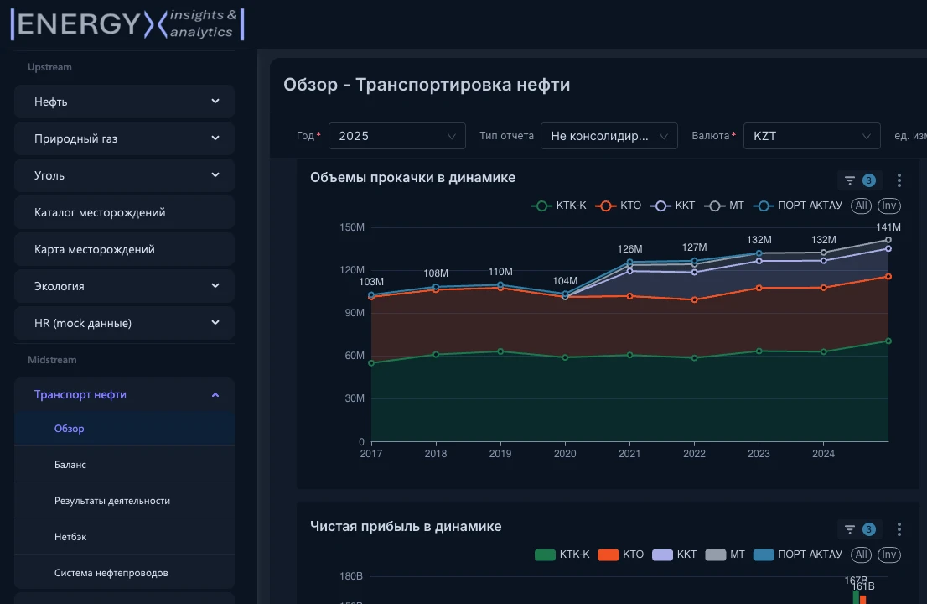This screenshot has height=604, width=927.
Task: Open Карта месторождений page
Action: point(125,249)
